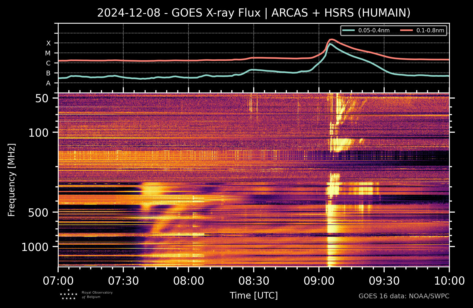This screenshot has height=308, width=473.
Task: Click the Frequency [MHz] axis title
Action: 12,180
